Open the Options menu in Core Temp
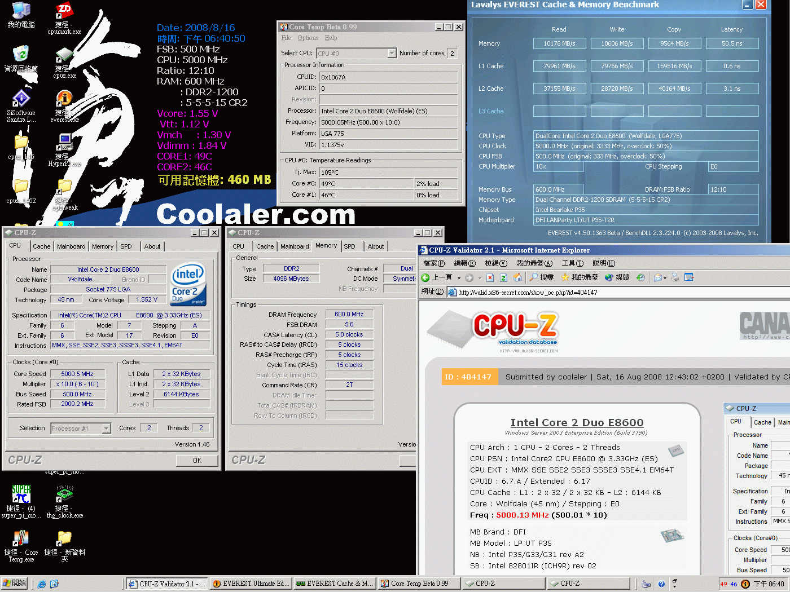This screenshot has height=592, width=790. coord(308,38)
